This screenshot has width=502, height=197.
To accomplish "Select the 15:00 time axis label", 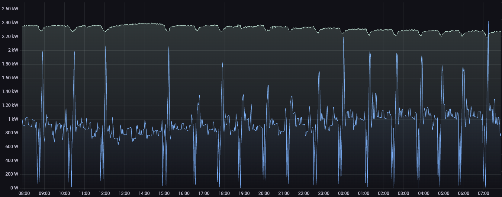I will click(x=164, y=193).
